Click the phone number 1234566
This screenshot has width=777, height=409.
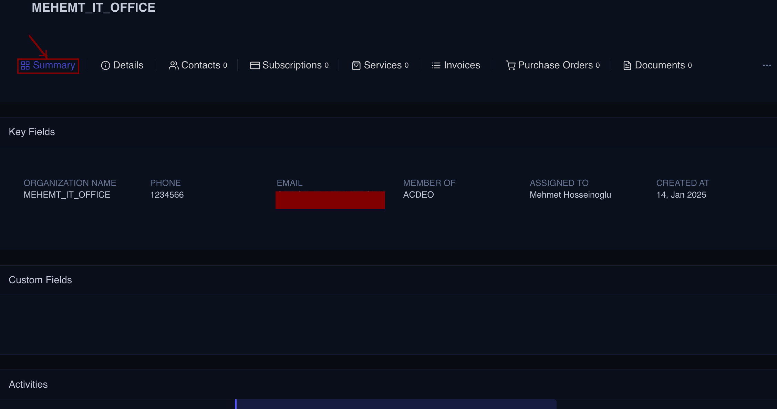[167, 195]
